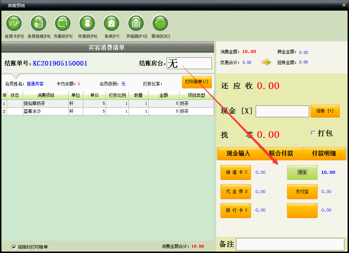The width and height of the screenshot is (349, 253).
Task: Click row number 1 in the list
Action: tap(4, 104)
